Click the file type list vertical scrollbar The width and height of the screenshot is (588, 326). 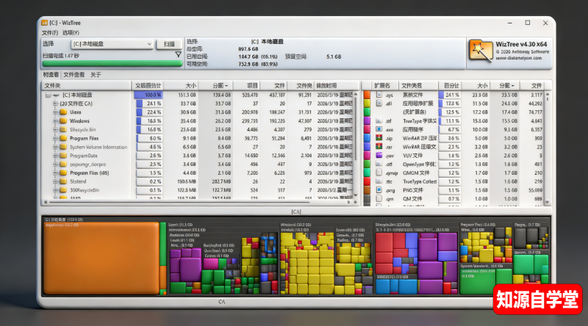point(548,148)
